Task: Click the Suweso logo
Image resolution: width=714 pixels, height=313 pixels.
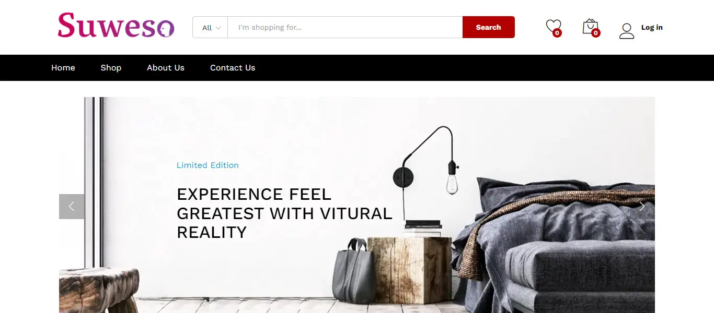Action: (x=116, y=26)
